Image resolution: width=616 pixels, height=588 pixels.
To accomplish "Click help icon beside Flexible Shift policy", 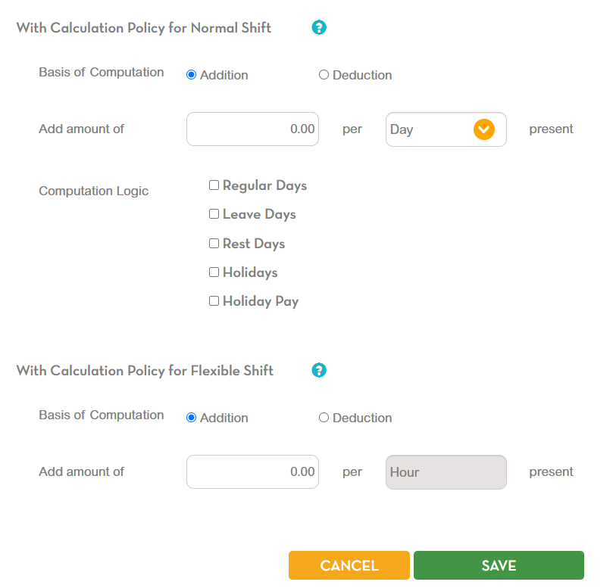I will pos(319,371).
